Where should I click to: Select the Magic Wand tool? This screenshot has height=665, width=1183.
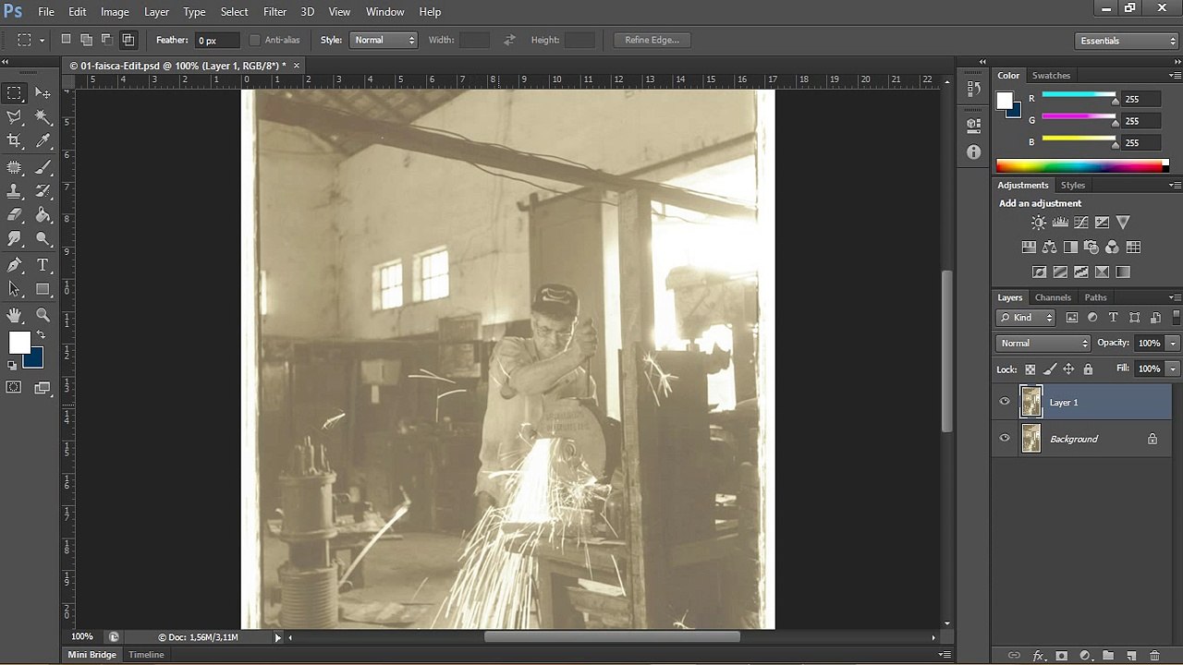[43, 117]
